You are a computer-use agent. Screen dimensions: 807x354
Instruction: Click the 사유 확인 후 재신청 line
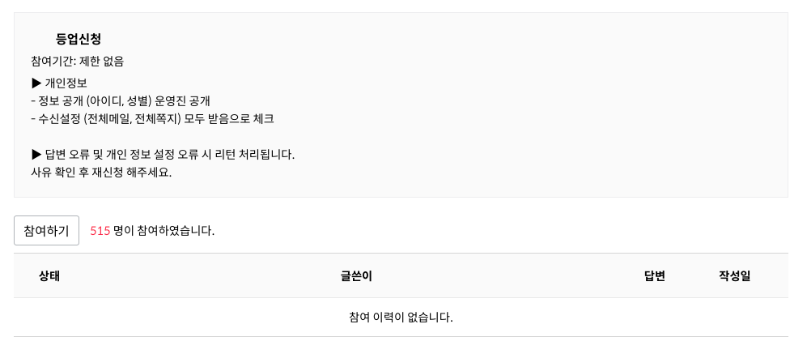[101, 172]
